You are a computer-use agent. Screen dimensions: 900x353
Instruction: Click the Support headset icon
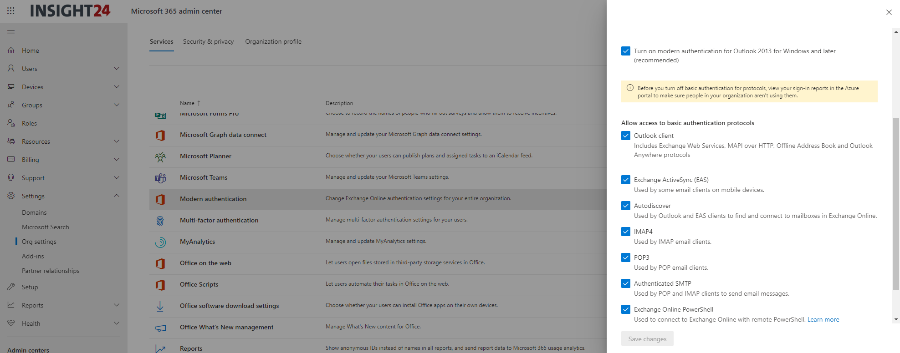pyautogui.click(x=11, y=177)
